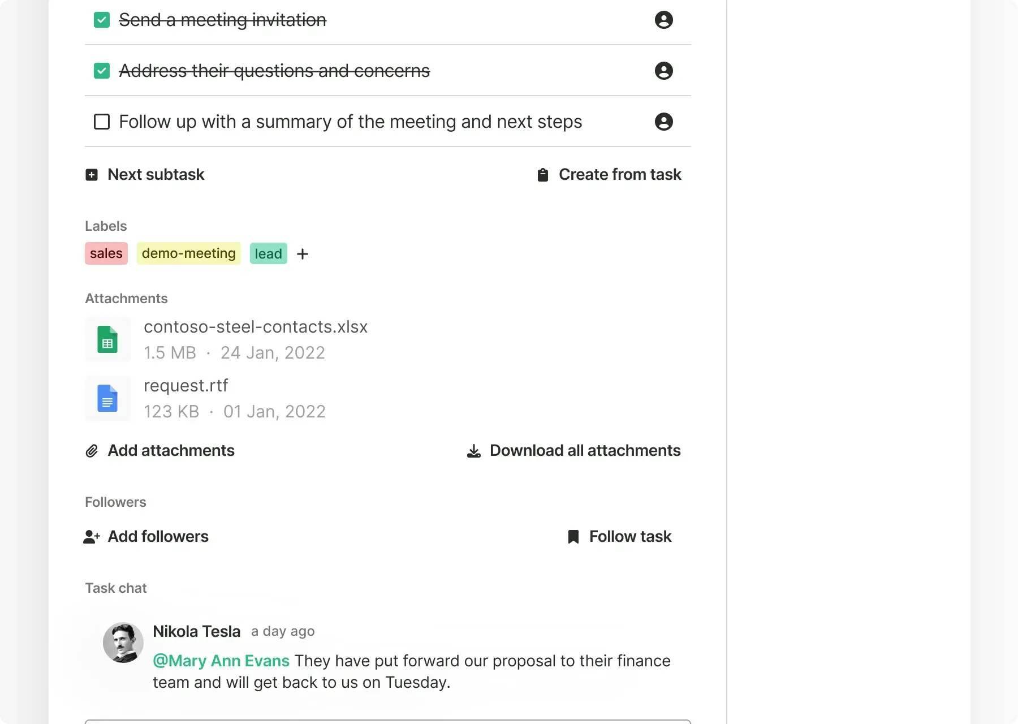Click Nikola Tesla's avatar in task chat
This screenshot has height=724, width=1018.
123,643
